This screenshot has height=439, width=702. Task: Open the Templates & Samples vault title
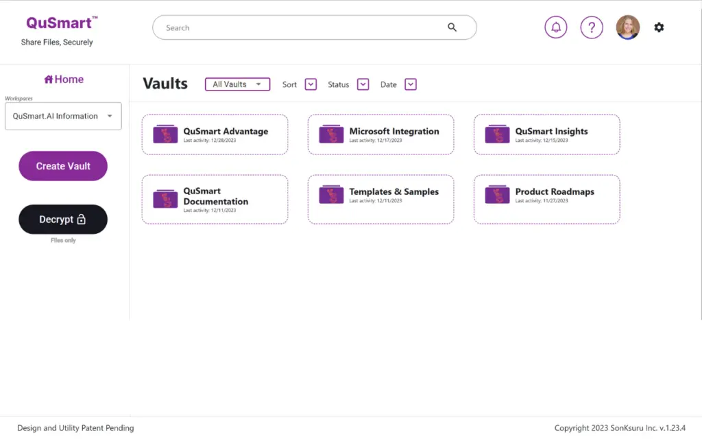coord(394,192)
